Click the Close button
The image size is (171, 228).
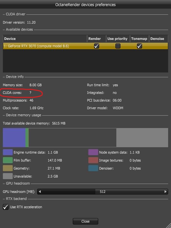point(85,221)
